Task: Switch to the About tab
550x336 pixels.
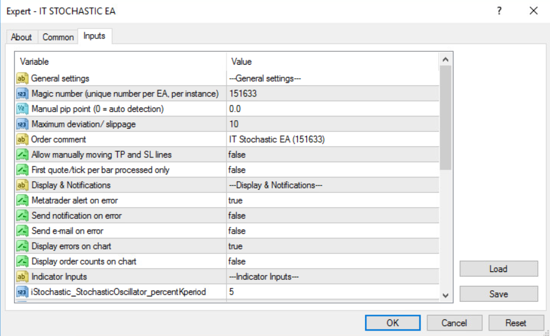Action: [21, 37]
